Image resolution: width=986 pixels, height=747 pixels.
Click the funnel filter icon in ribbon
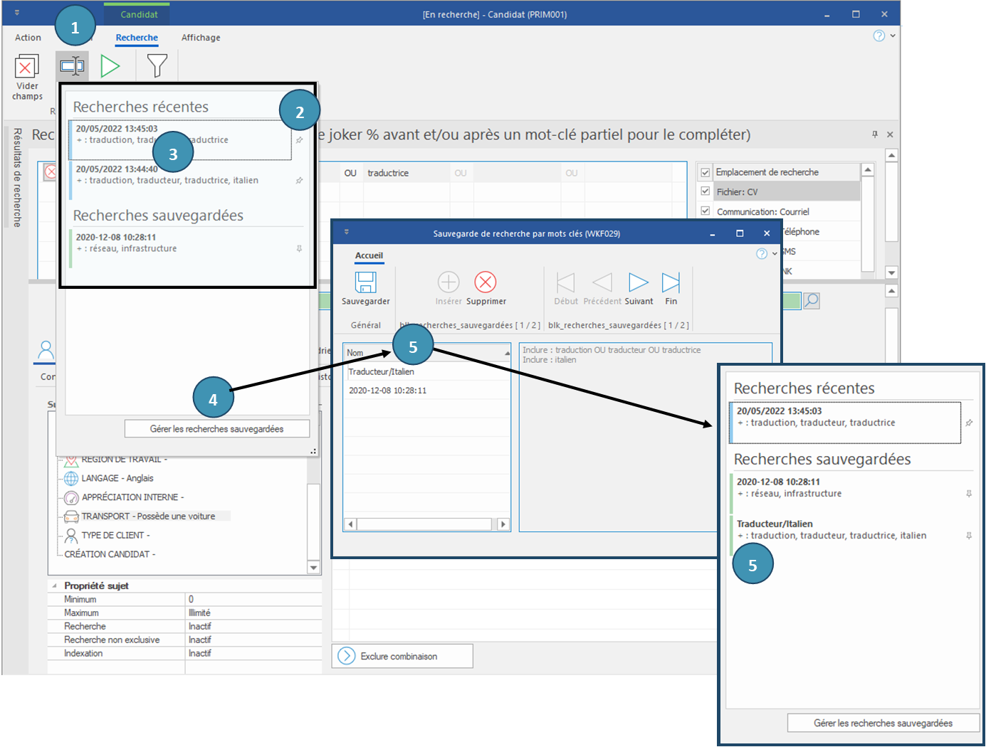tap(157, 66)
